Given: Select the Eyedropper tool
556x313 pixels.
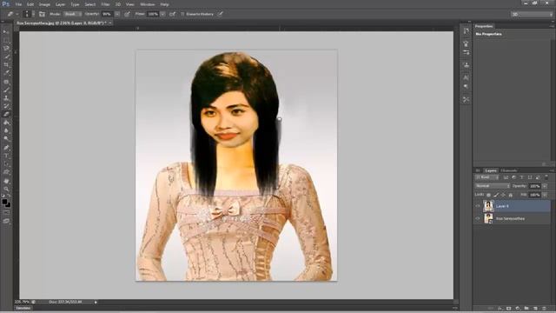Looking at the screenshot, I should pyautogui.click(x=6, y=73).
